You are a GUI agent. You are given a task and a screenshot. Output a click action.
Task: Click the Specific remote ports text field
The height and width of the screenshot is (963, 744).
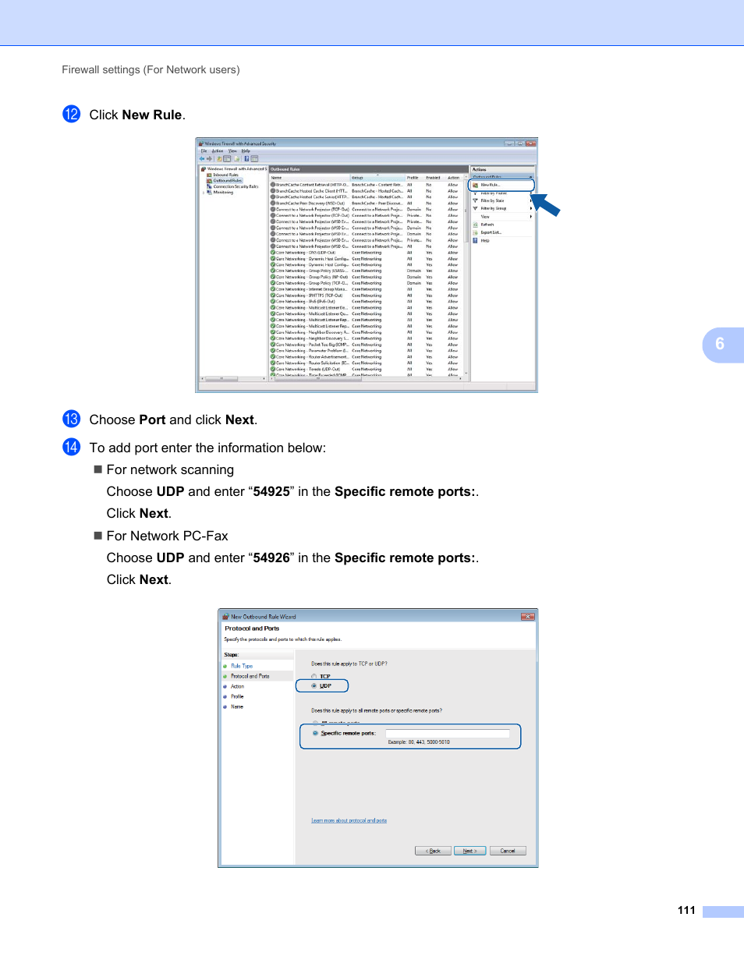click(448, 733)
